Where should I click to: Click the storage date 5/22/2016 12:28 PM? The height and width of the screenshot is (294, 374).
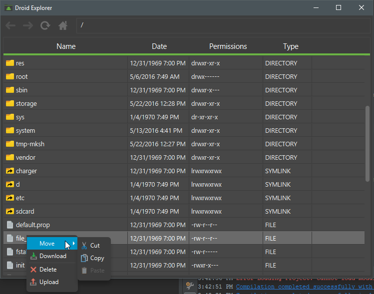point(158,103)
